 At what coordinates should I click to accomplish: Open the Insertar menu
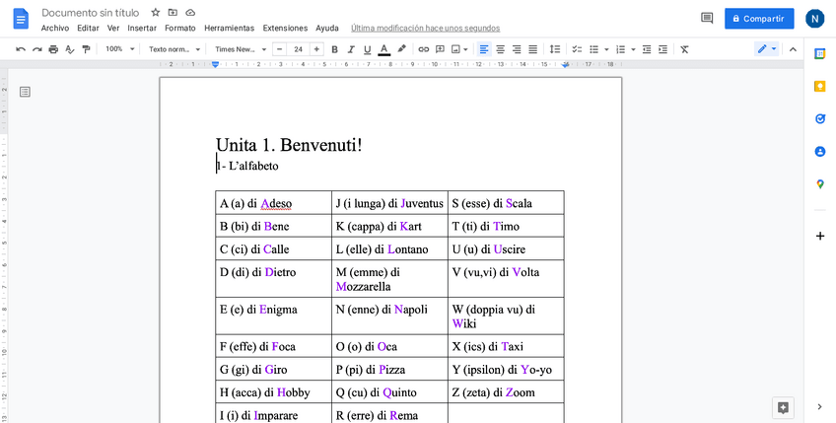142,28
